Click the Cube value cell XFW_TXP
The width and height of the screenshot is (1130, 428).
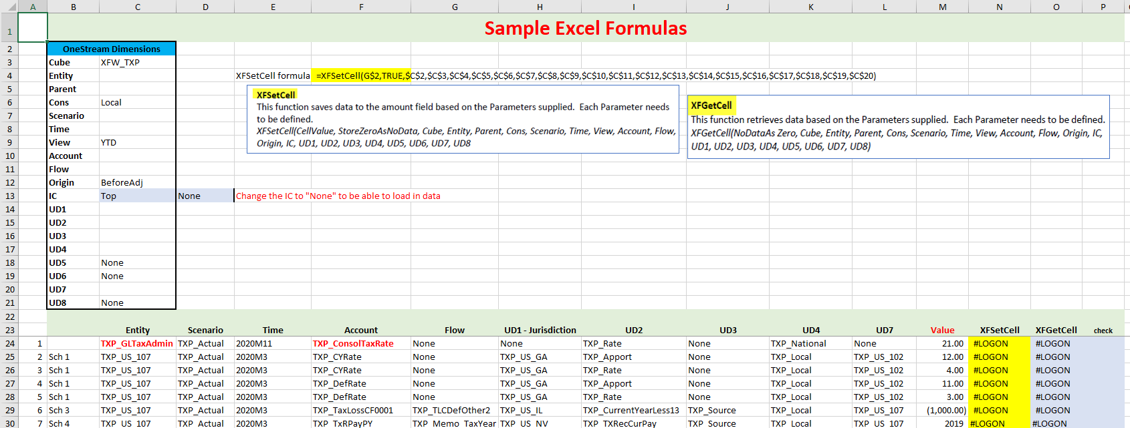137,62
